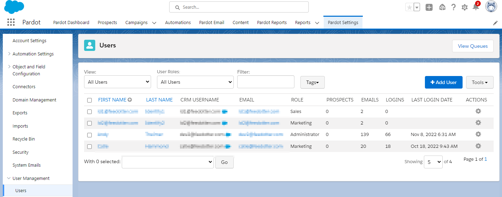Toggle the select-all users checkbox

(89, 100)
